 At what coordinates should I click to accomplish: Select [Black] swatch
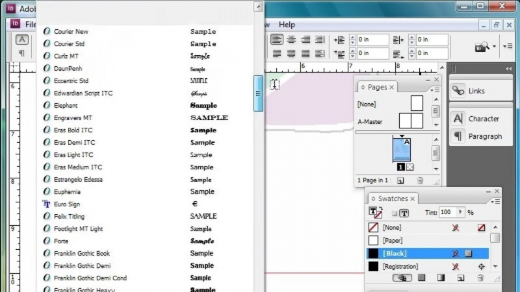(x=427, y=253)
